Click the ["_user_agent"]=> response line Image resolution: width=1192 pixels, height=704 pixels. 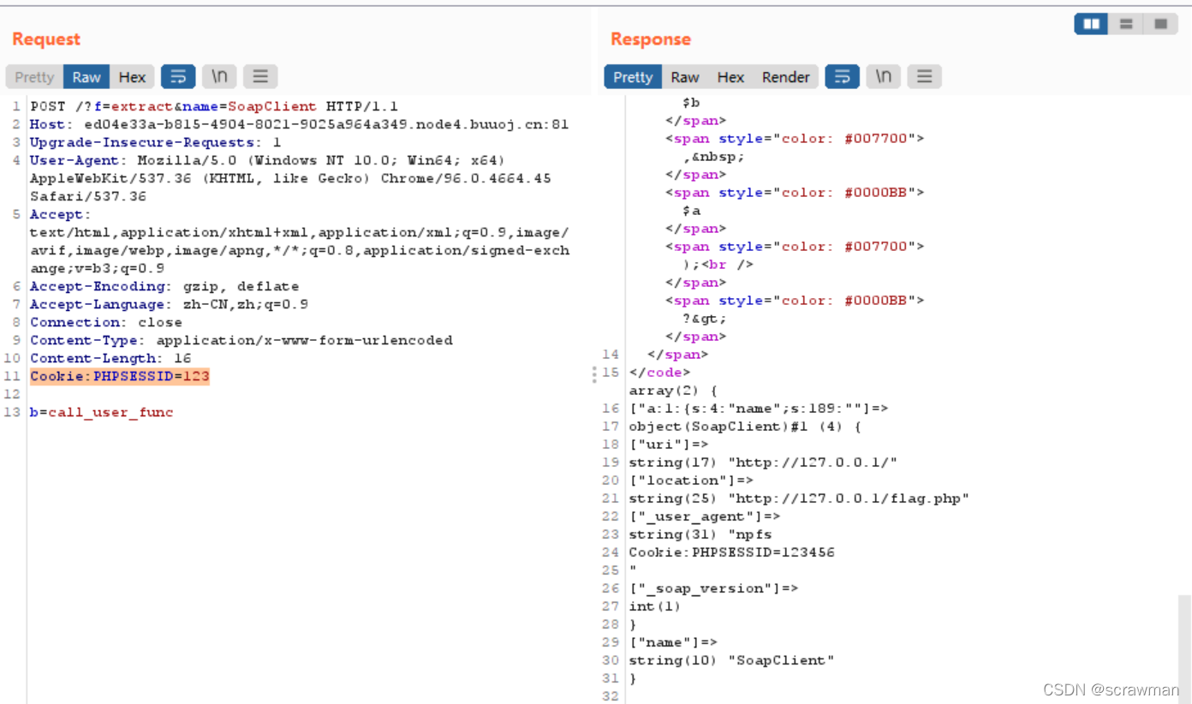(x=705, y=516)
